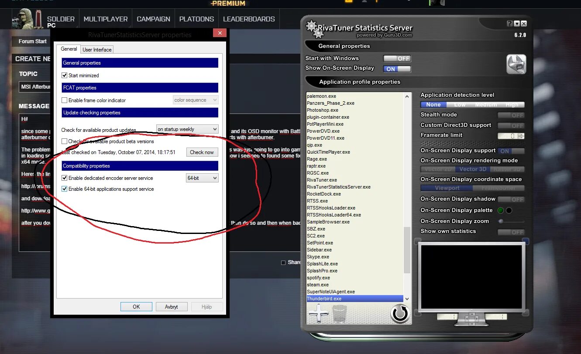This screenshot has height=354, width=581.
Task: Click the bottom-right corner anchor of monitor preview
Action: (526, 313)
